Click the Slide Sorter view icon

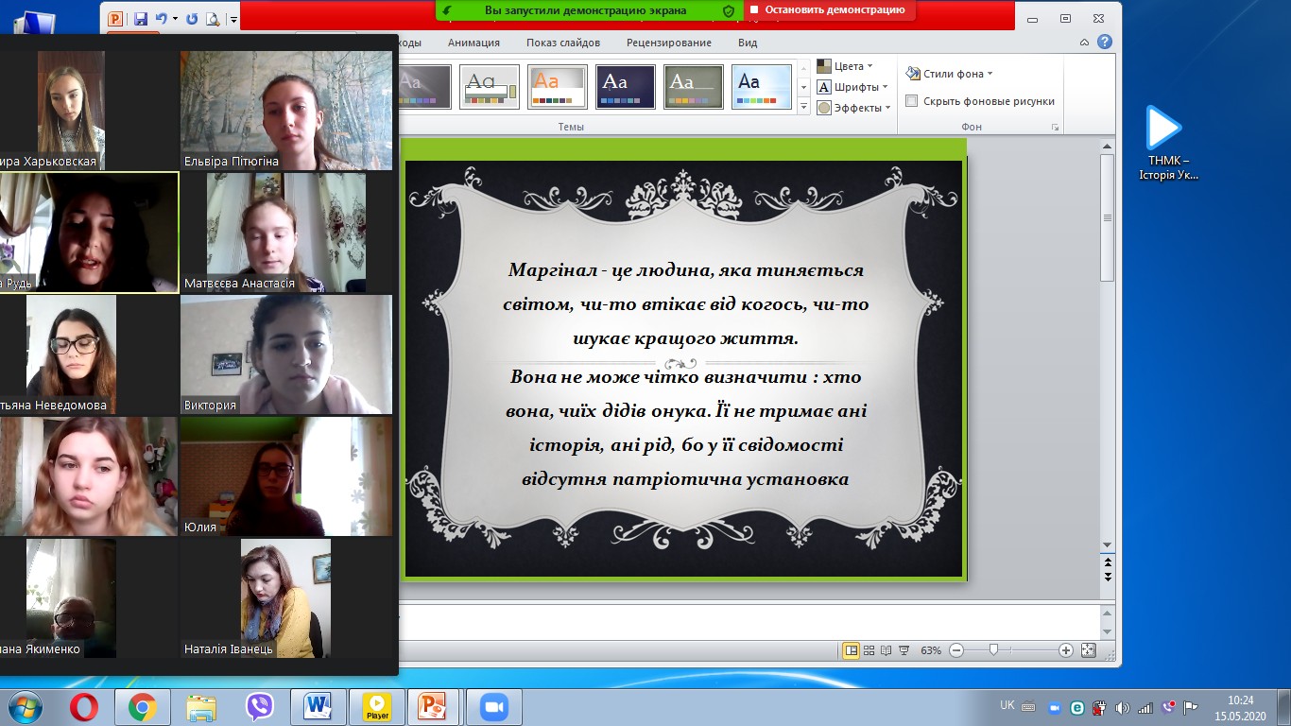[x=869, y=650]
